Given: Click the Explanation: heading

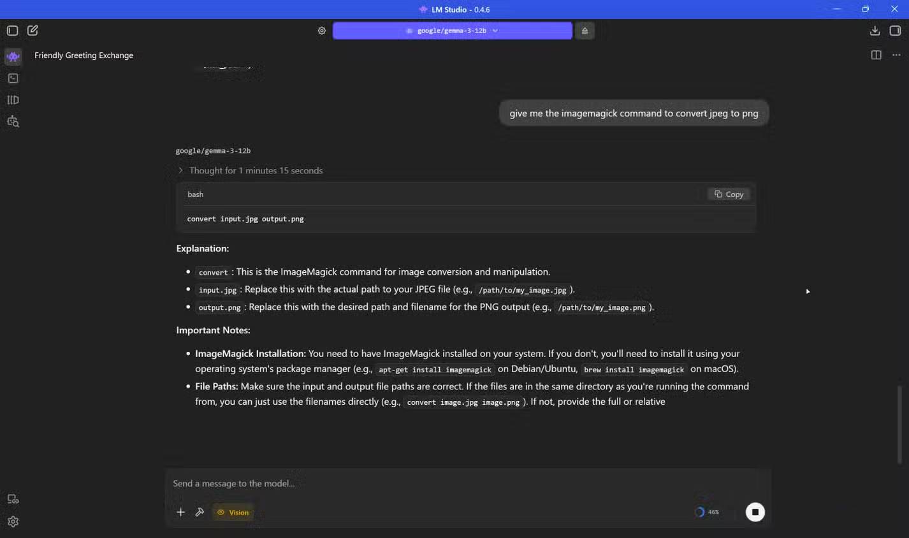Looking at the screenshot, I should point(203,249).
